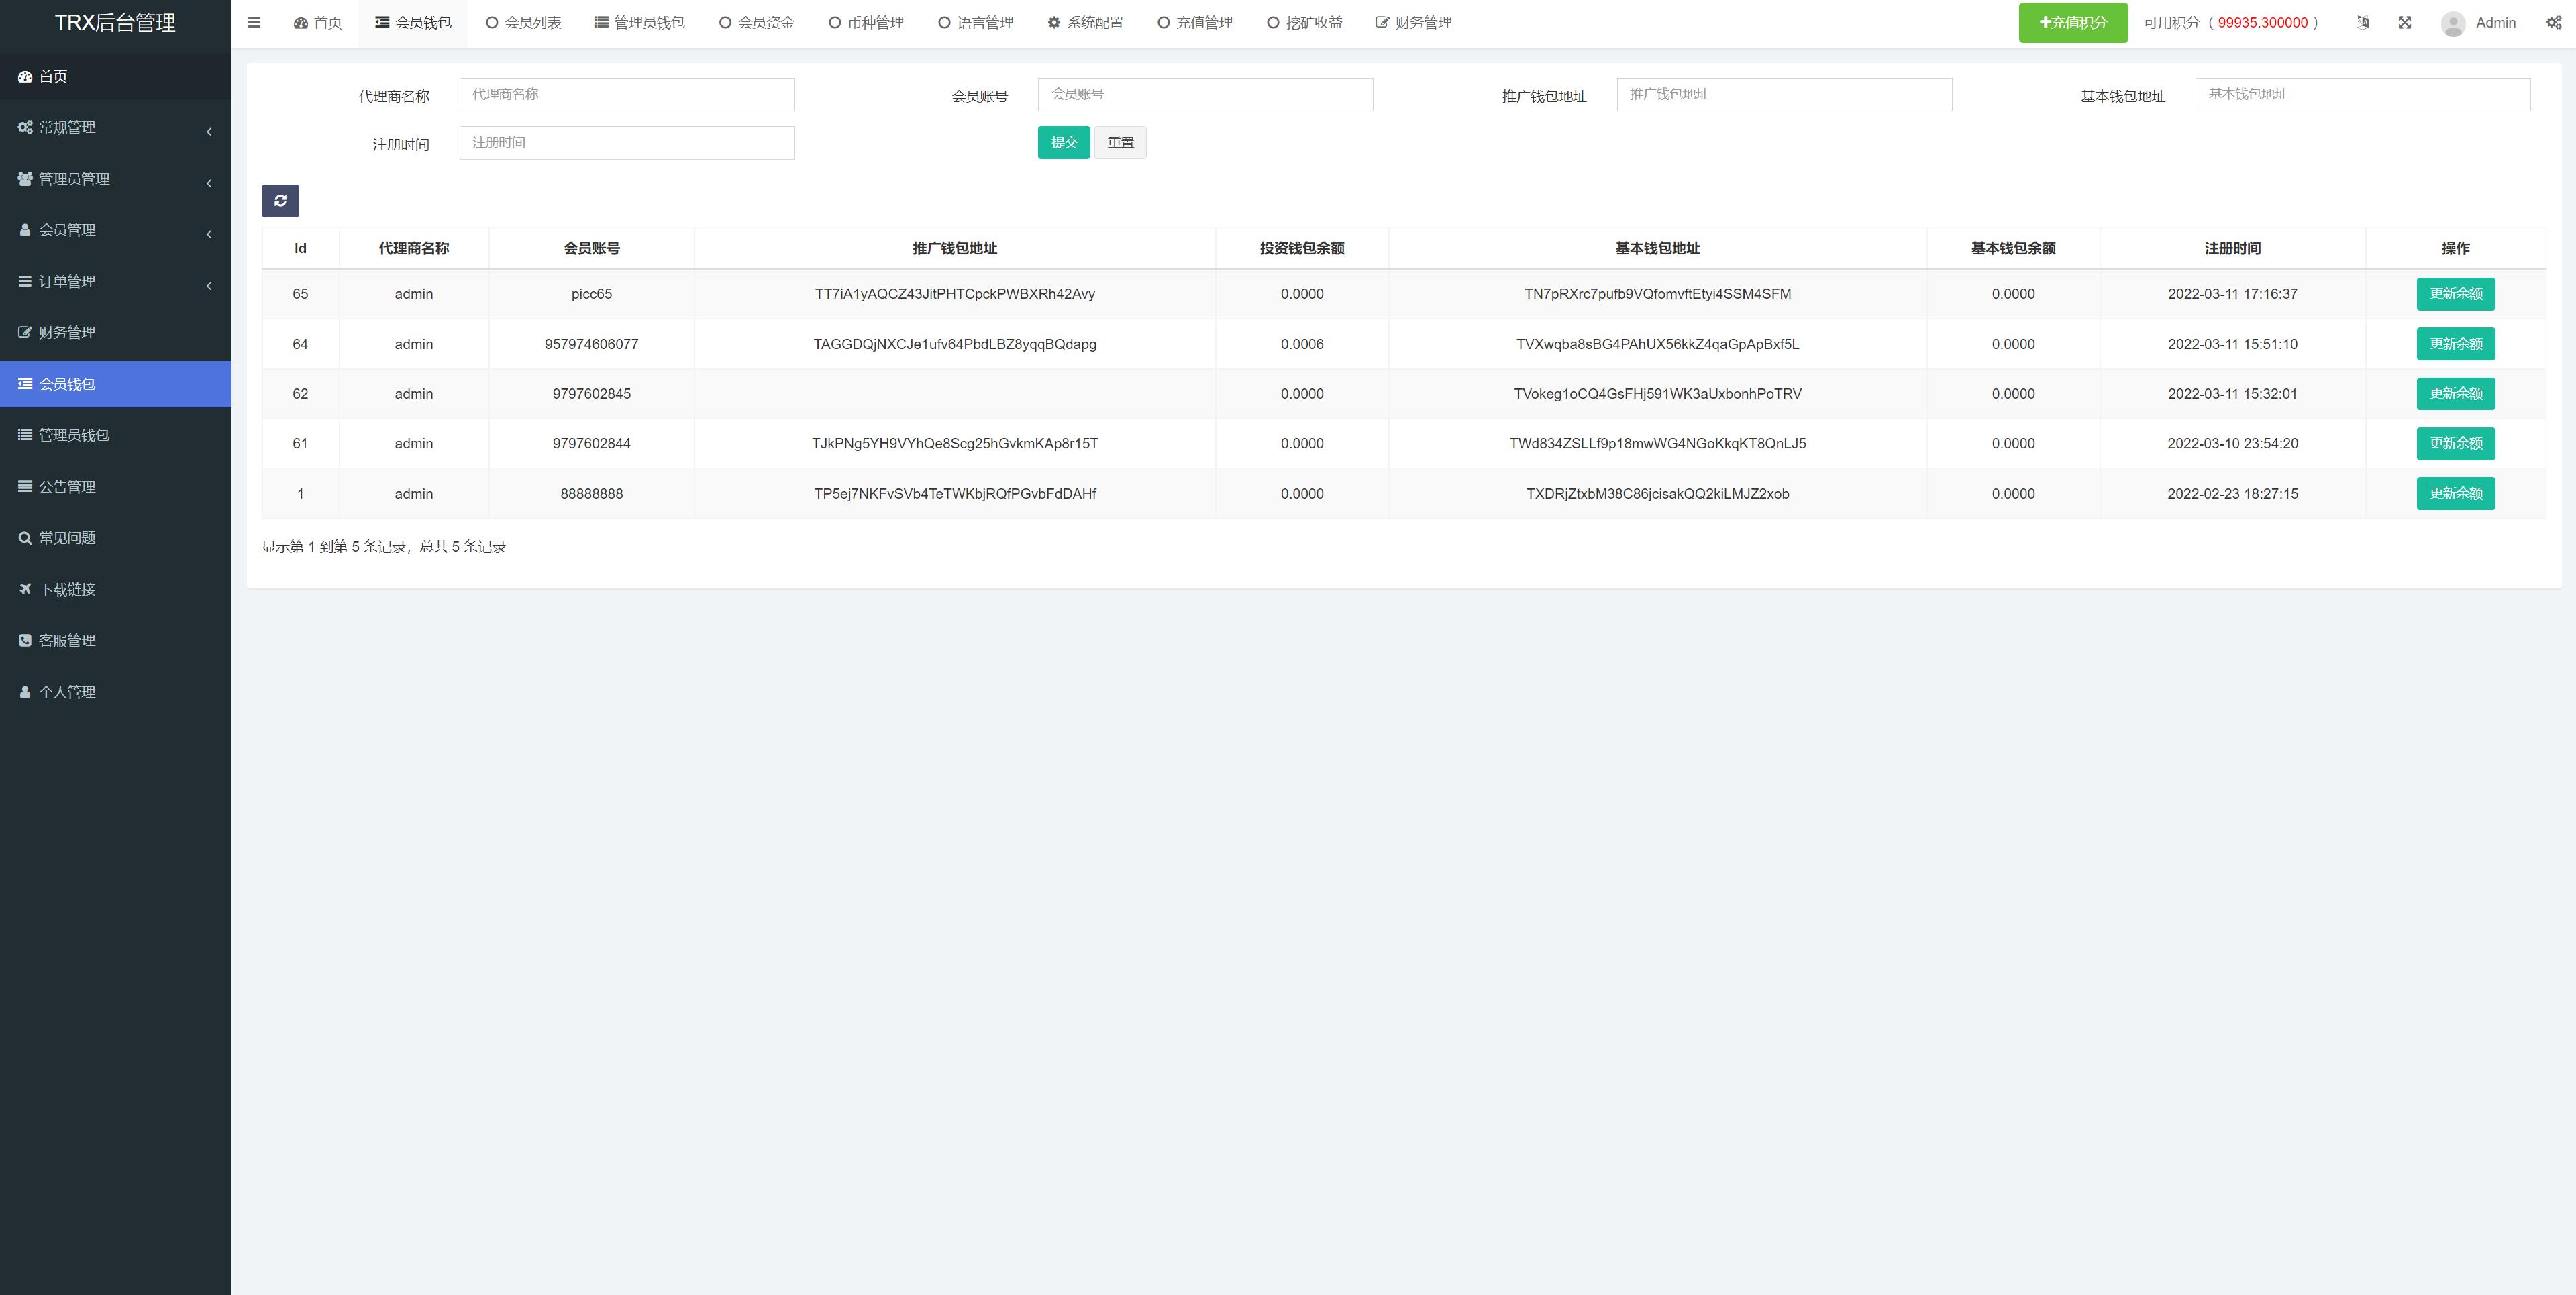Toggle the sidebar hamburger menu icon

pos(254,22)
